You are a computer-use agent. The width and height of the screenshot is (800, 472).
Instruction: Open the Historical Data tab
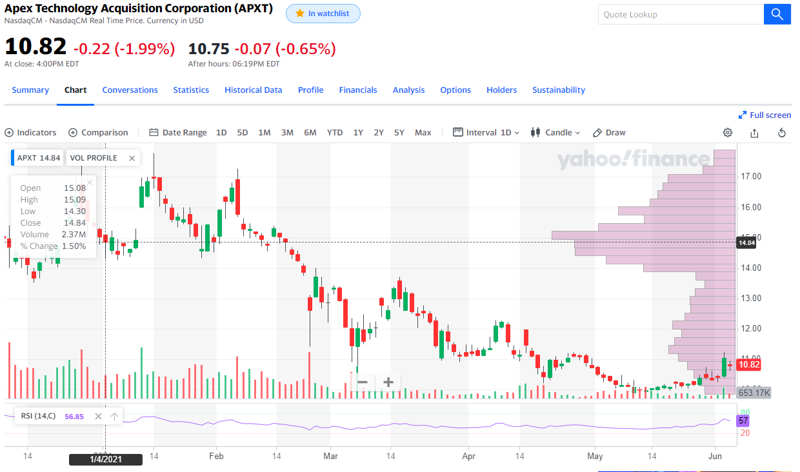coord(254,90)
